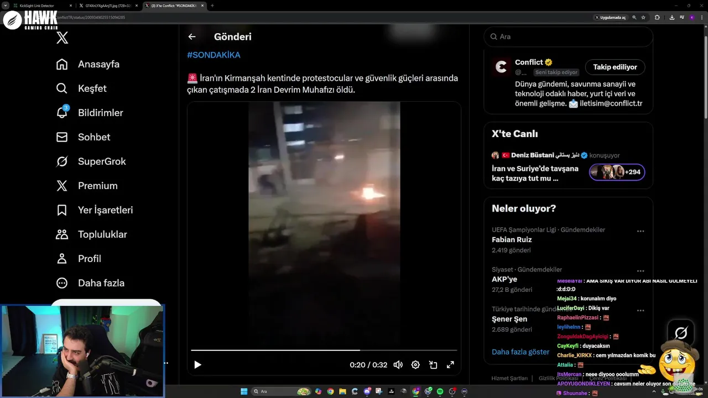Click Daha fazla göster link

(x=520, y=352)
